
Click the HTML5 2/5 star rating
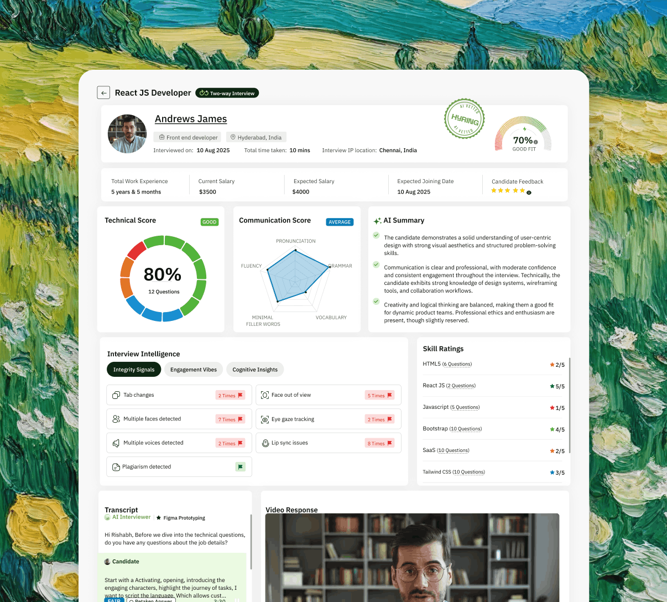click(557, 365)
